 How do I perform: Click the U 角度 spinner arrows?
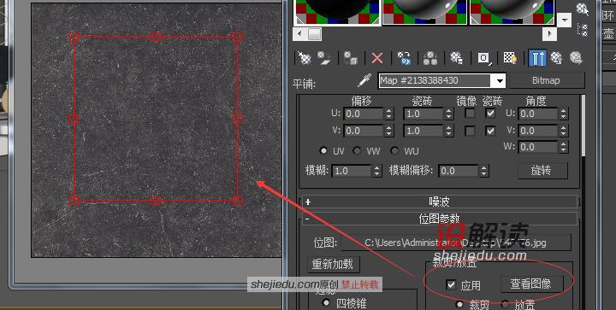pyautogui.click(x=564, y=114)
